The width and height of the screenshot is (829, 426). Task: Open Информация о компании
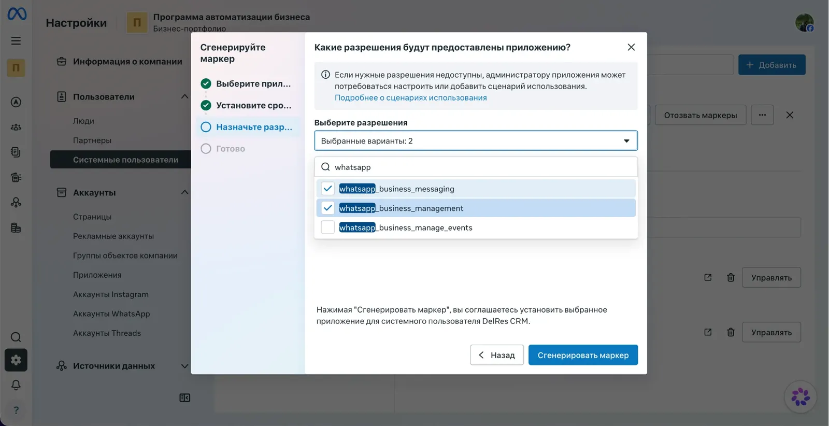127,62
